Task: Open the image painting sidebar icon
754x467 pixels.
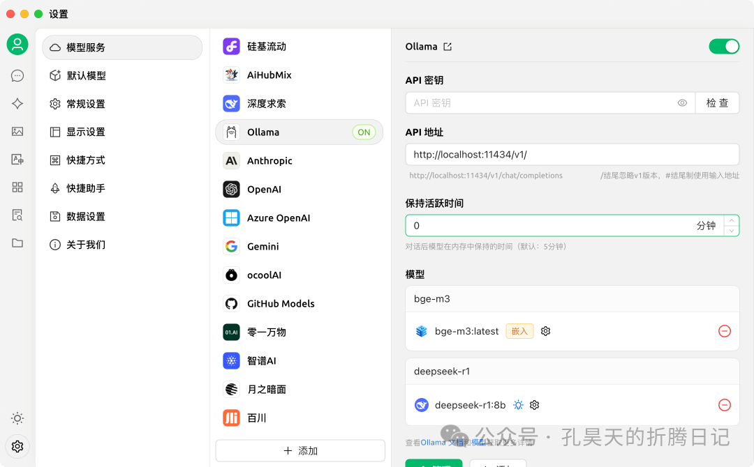Action: (17, 131)
